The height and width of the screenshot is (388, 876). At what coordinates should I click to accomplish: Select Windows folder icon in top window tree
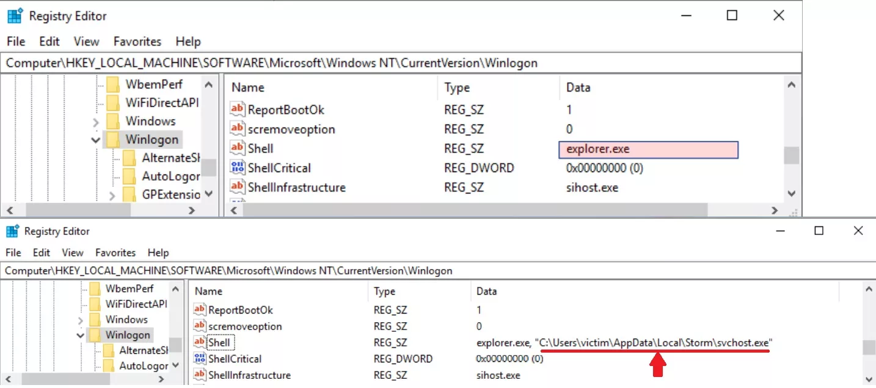(x=112, y=121)
